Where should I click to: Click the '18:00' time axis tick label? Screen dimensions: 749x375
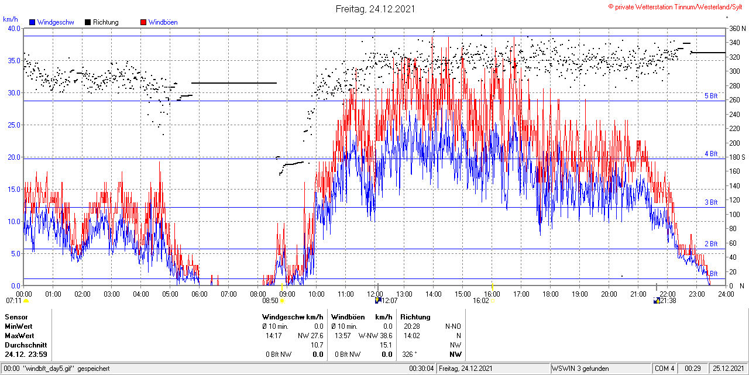pyautogui.click(x=551, y=294)
